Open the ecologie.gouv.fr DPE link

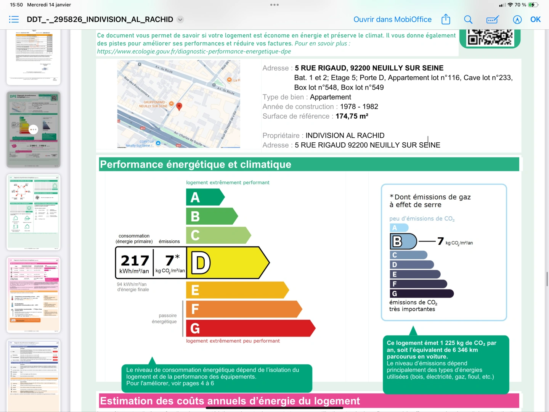[194, 51]
